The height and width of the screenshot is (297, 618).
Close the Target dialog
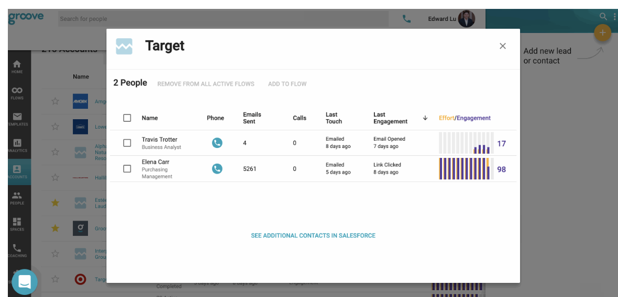click(x=503, y=46)
